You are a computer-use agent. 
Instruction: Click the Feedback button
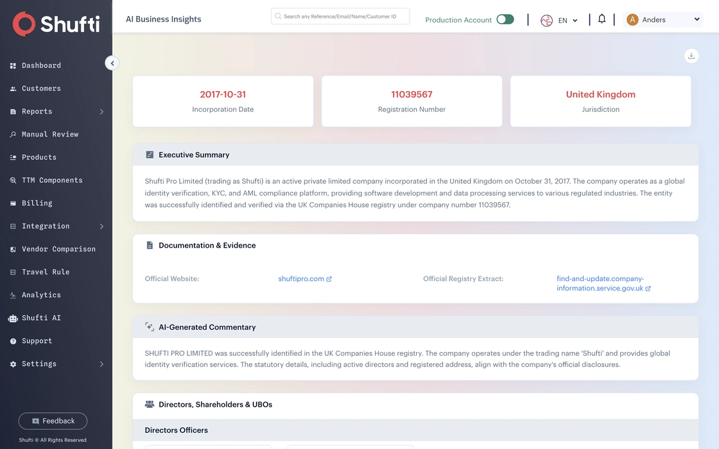click(x=53, y=421)
